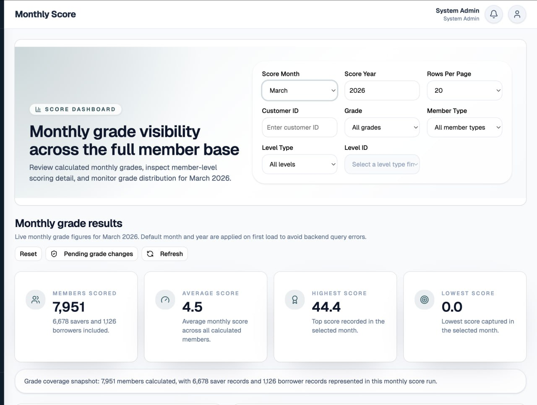Expand the Level Type dropdown showing All levels
This screenshot has height=405, width=537.
tap(300, 165)
